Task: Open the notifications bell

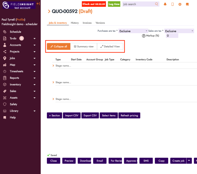Action: point(165,4)
